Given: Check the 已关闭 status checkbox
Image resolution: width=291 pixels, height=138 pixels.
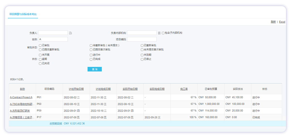Looking at the screenshot, I should click(40, 63).
